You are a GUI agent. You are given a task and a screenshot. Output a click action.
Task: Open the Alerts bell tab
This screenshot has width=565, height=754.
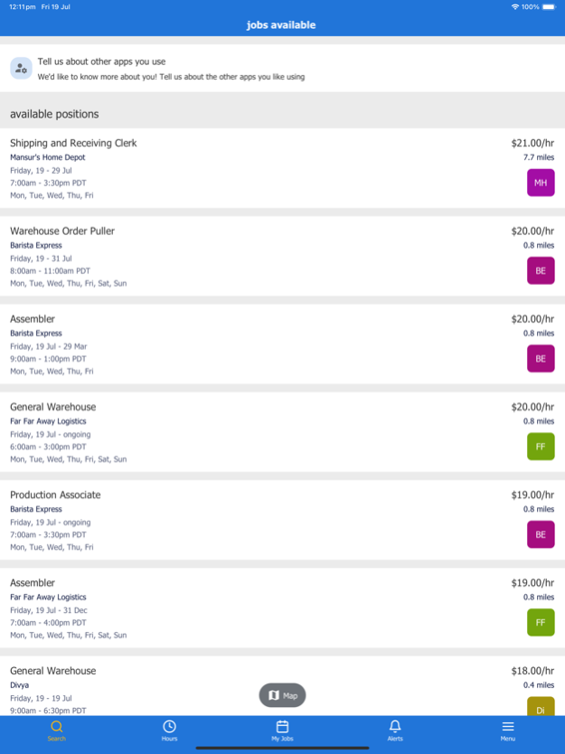(x=395, y=727)
